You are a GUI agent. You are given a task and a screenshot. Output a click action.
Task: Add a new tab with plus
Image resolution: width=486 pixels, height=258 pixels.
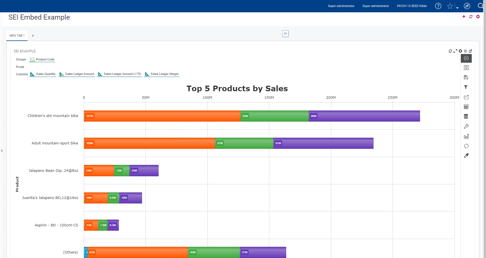tap(33, 36)
